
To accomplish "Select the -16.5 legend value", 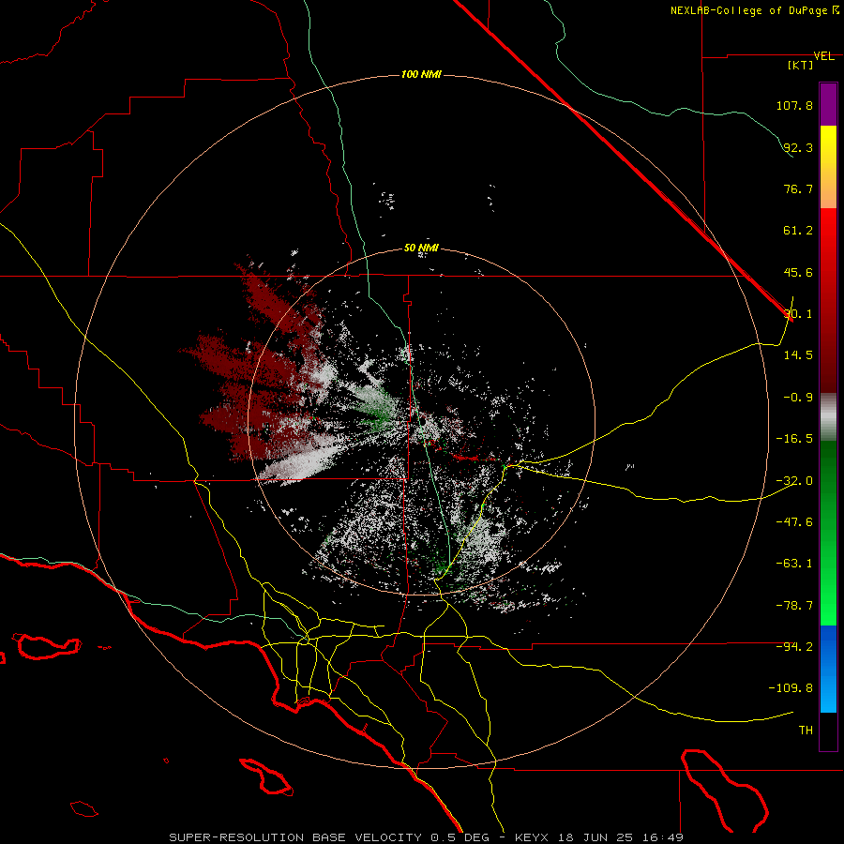I will pos(794,439).
